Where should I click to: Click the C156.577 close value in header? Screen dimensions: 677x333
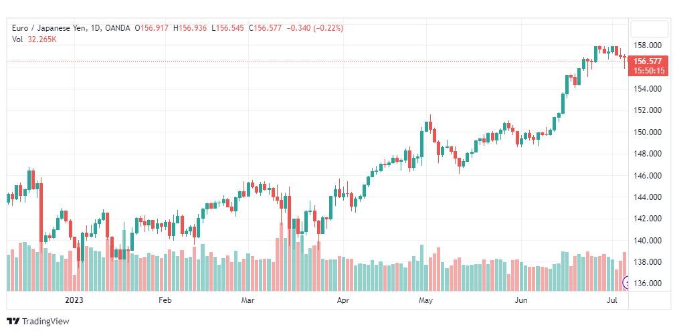click(265, 28)
